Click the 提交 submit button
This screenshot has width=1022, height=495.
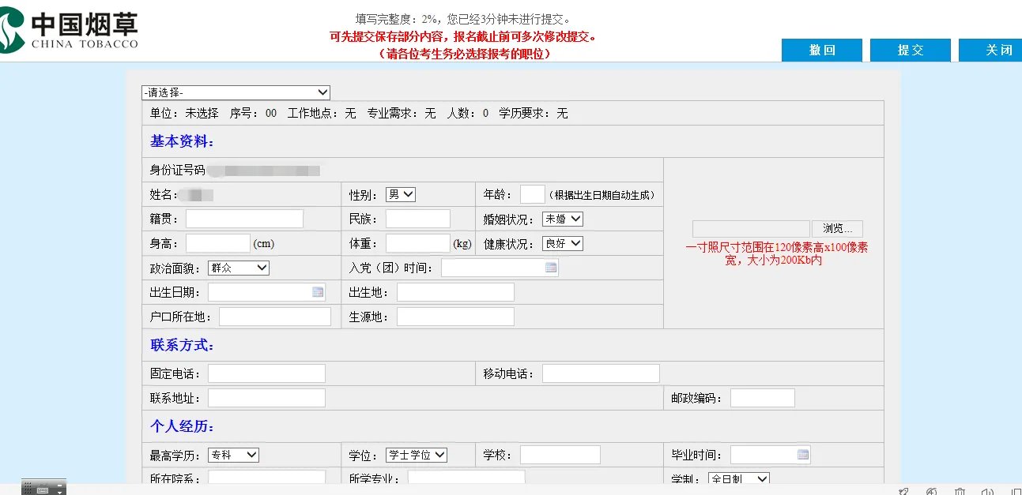point(910,50)
